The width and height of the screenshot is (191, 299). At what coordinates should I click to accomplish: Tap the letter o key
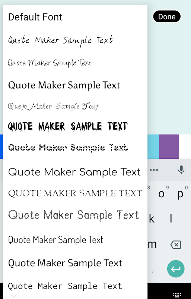161,194
